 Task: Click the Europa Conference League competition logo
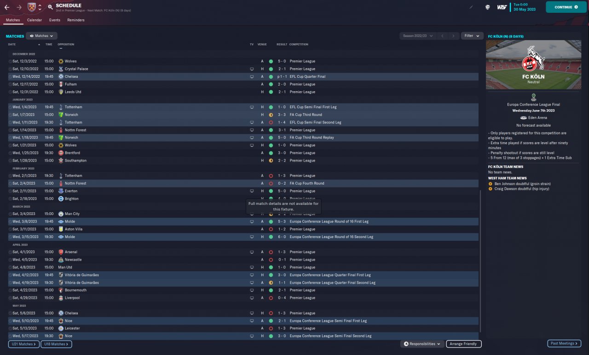pos(533,97)
